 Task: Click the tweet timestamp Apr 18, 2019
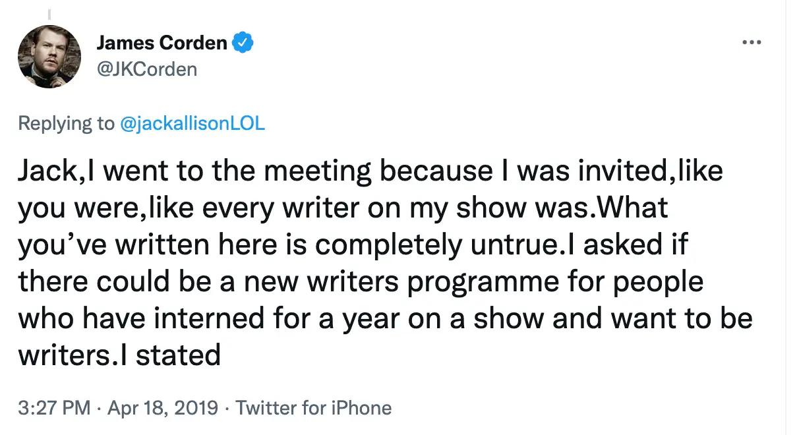[163, 407]
